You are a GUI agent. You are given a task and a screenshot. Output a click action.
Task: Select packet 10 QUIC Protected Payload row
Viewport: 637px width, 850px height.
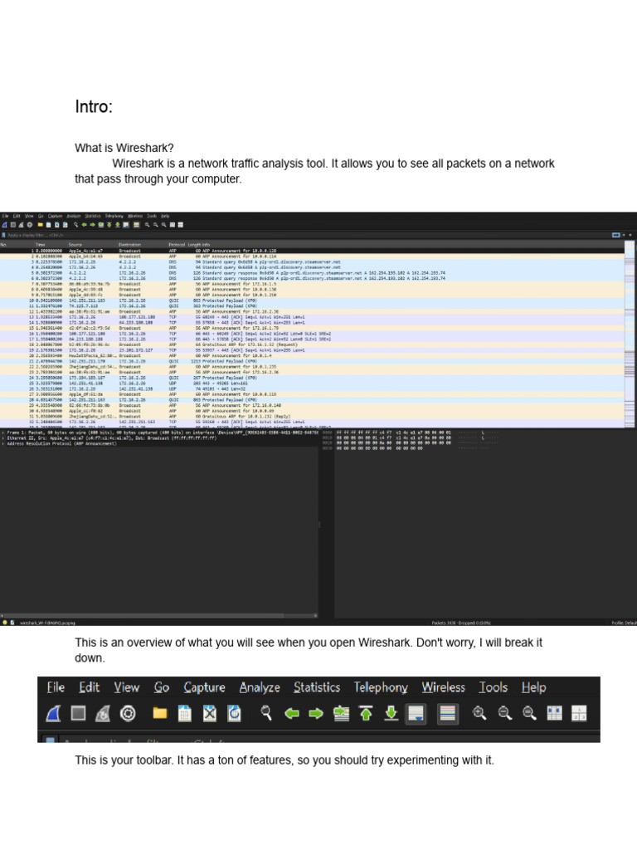pos(312,300)
